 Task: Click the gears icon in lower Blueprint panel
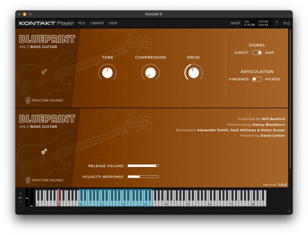pyautogui.click(x=44, y=152)
